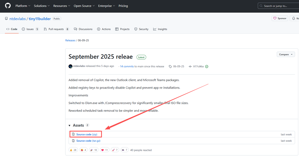Click the Issues tab circle icon
299x156 pixels.
(23, 29)
